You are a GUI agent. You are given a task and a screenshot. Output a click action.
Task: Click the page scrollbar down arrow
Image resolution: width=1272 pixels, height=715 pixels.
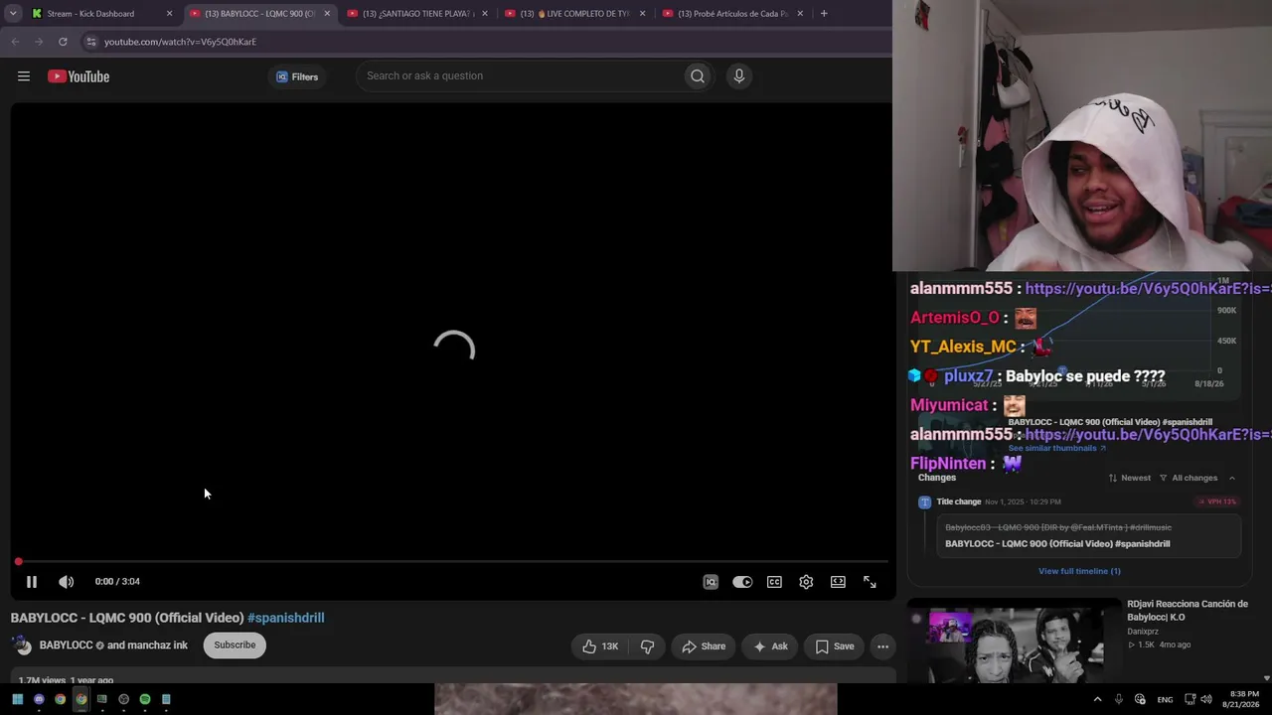[1266, 678]
